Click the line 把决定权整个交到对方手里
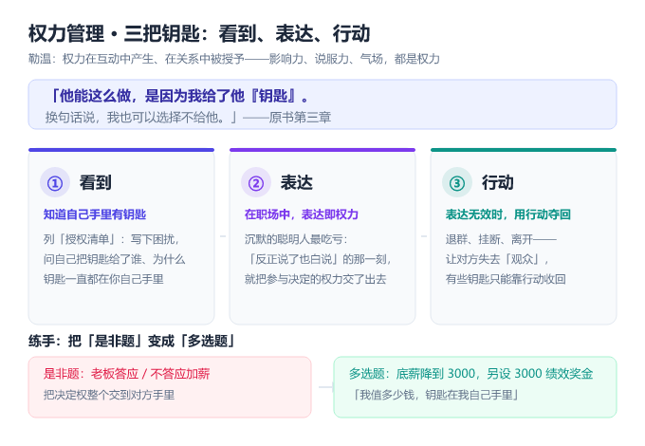645x446 pixels. pos(109,395)
